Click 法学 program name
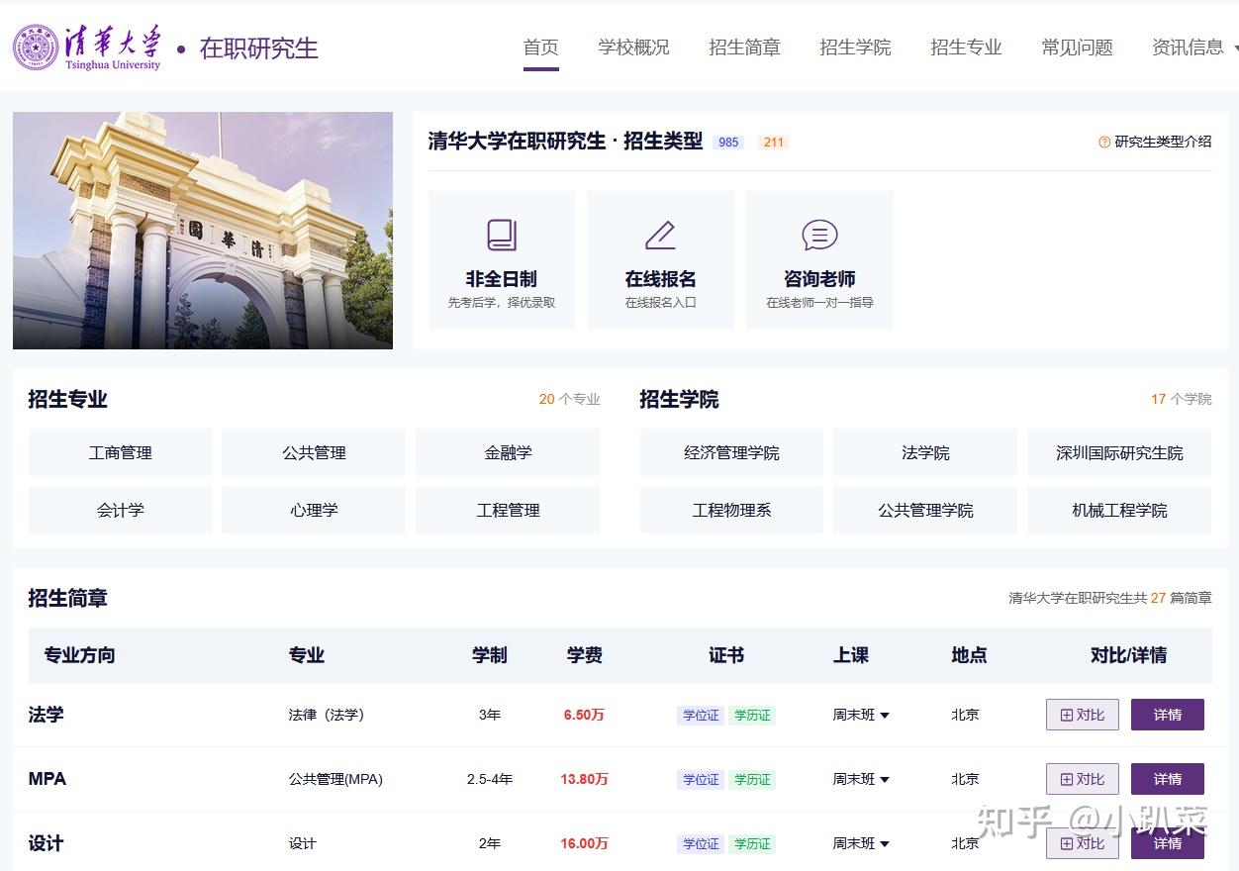1239x871 pixels. 46,715
